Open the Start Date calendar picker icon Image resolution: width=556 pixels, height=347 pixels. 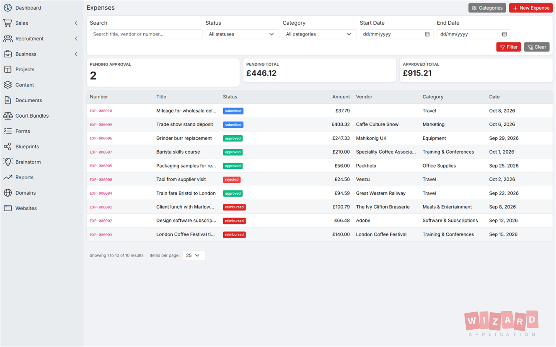[427, 34]
